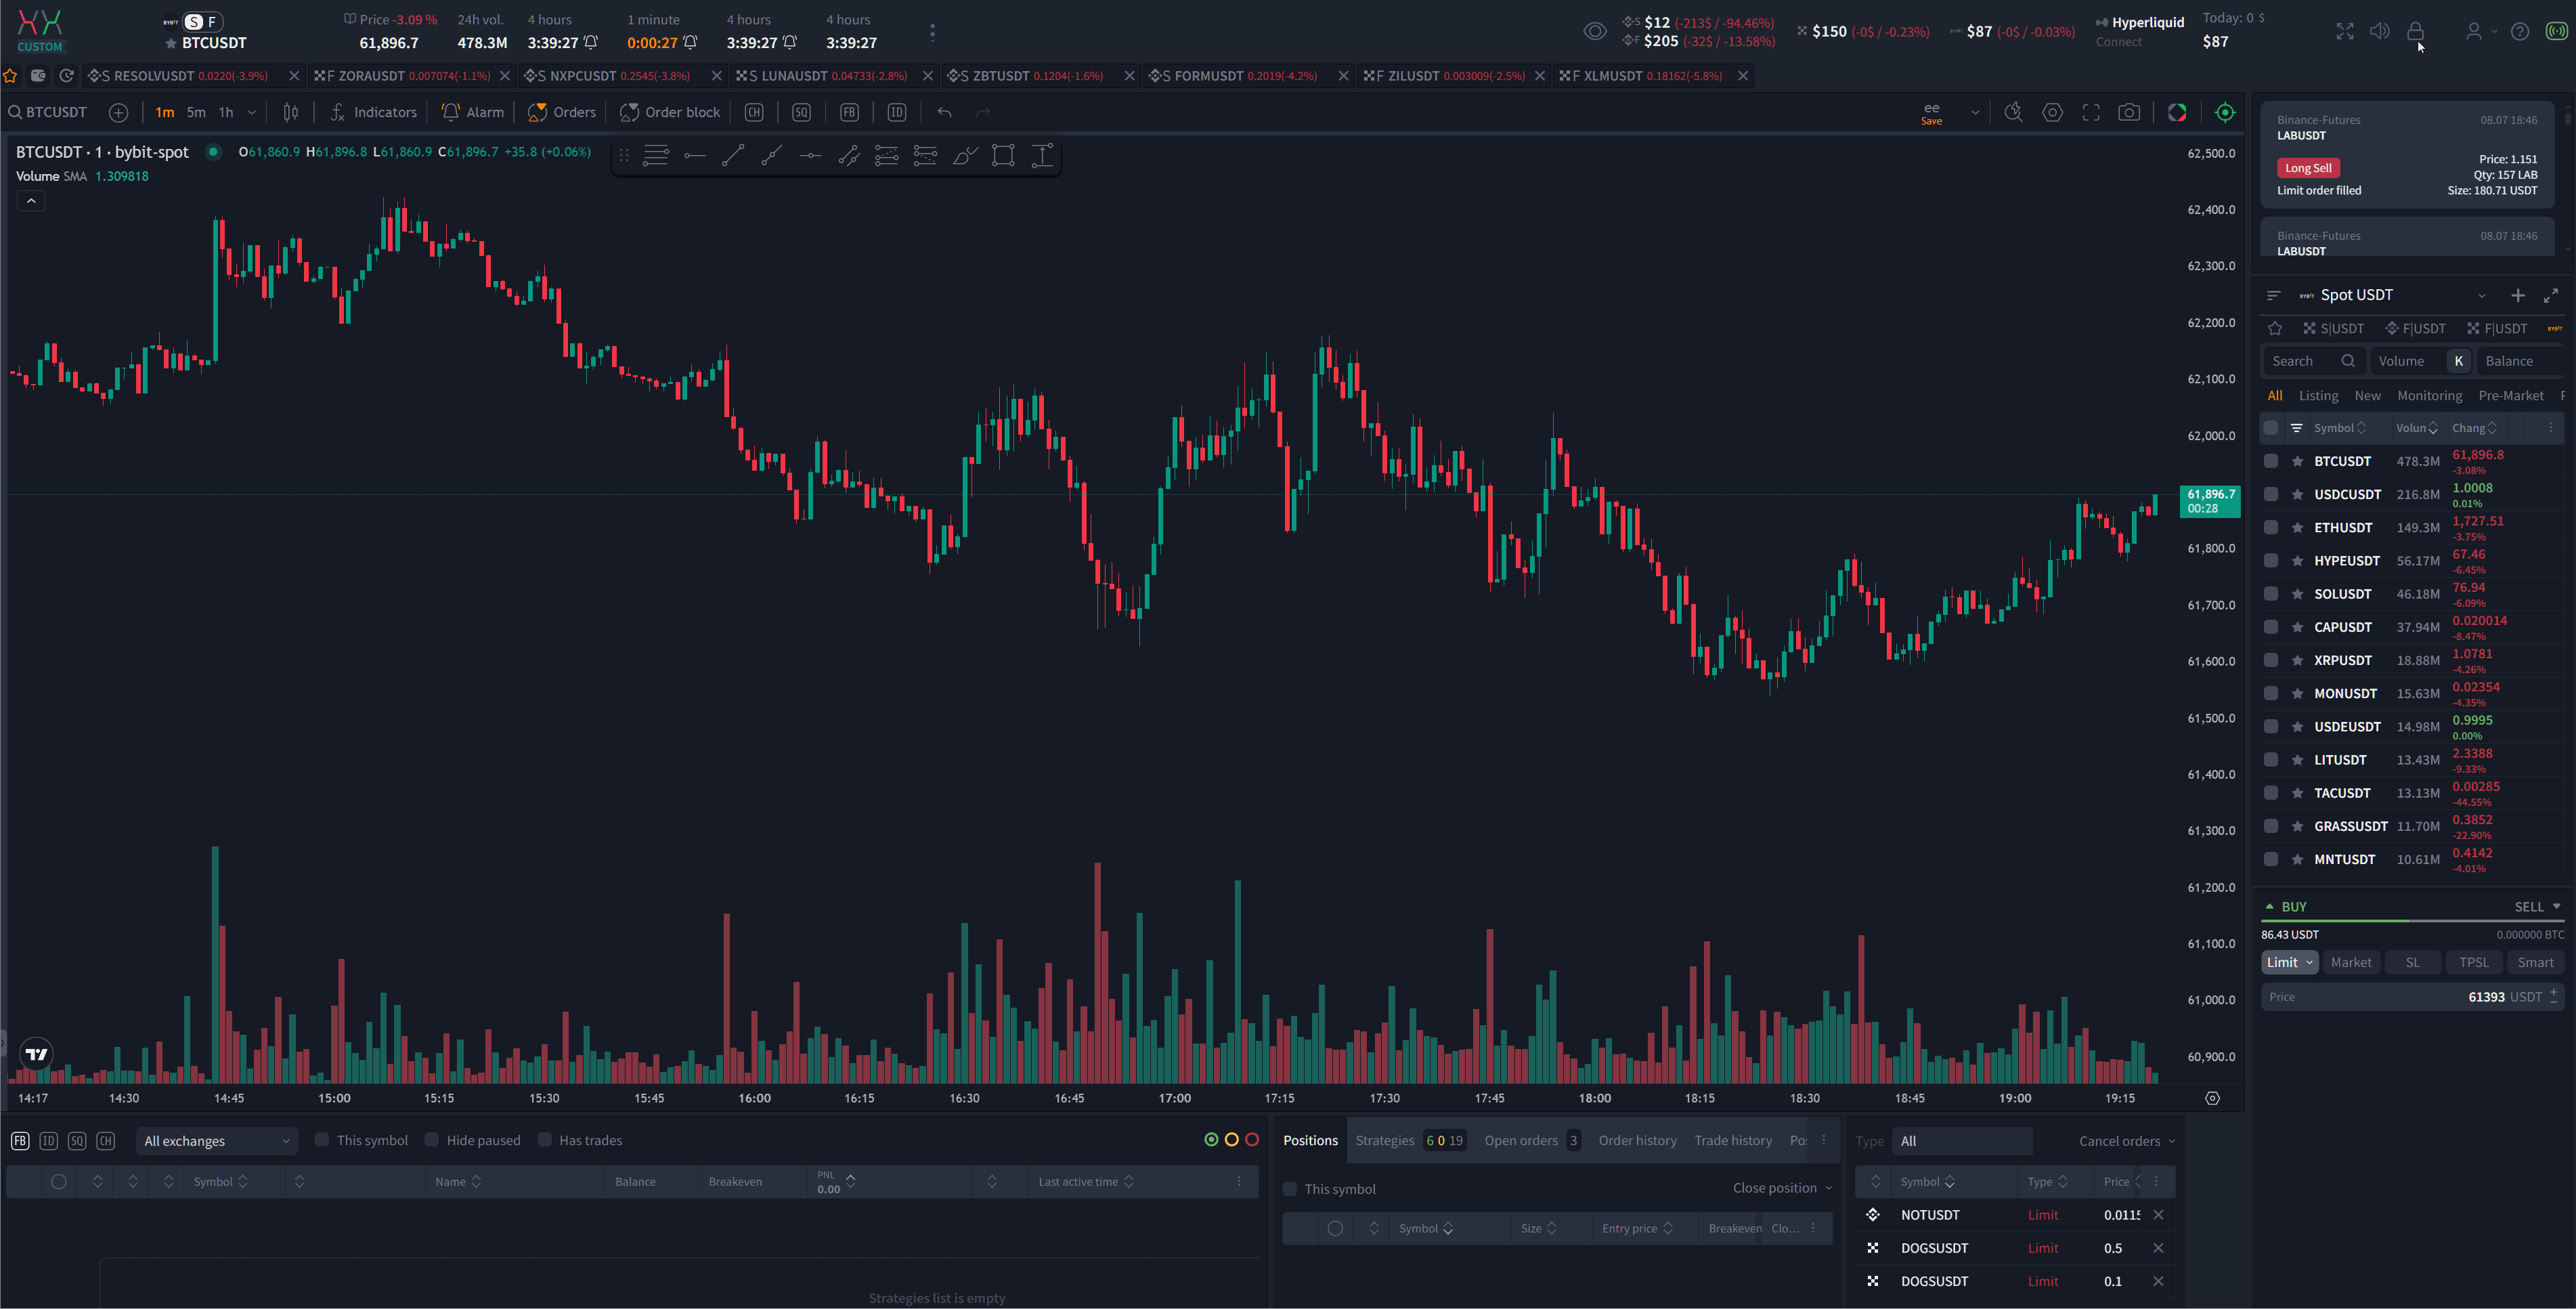This screenshot has width=2576, height=1309.
Task: Toggle the eye visibility icon
Action: coord(1595,31)
